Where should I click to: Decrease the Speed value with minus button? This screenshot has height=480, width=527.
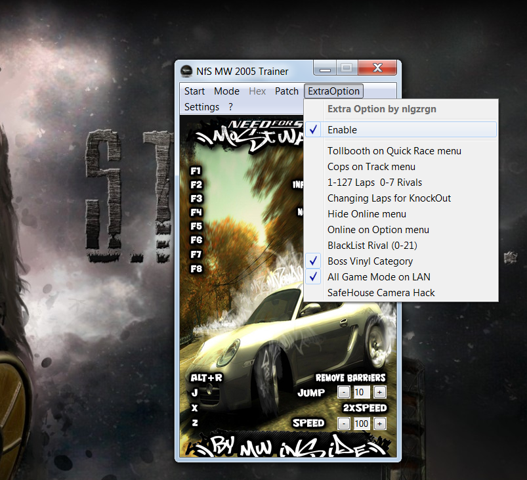click(343, 424)
